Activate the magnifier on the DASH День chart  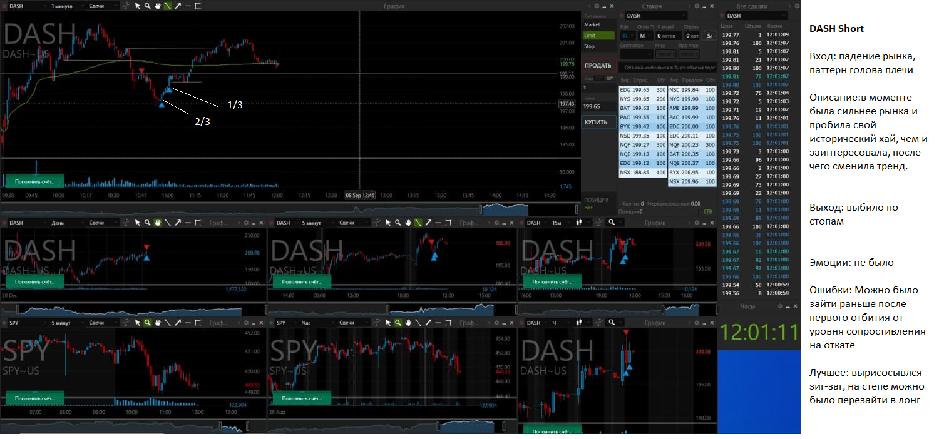click(x=148, y=223)
